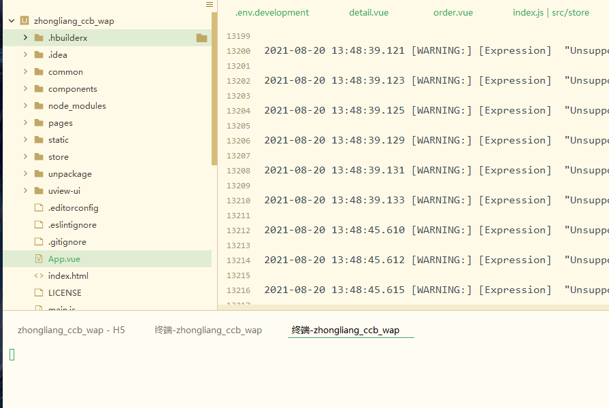The width and height of the screenshot is (609, 408).
Task: Click the LICENSE file icon
Action: pos(39,293)
